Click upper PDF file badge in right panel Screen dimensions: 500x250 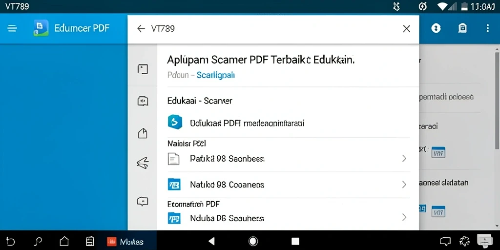[x=438, y=152]
